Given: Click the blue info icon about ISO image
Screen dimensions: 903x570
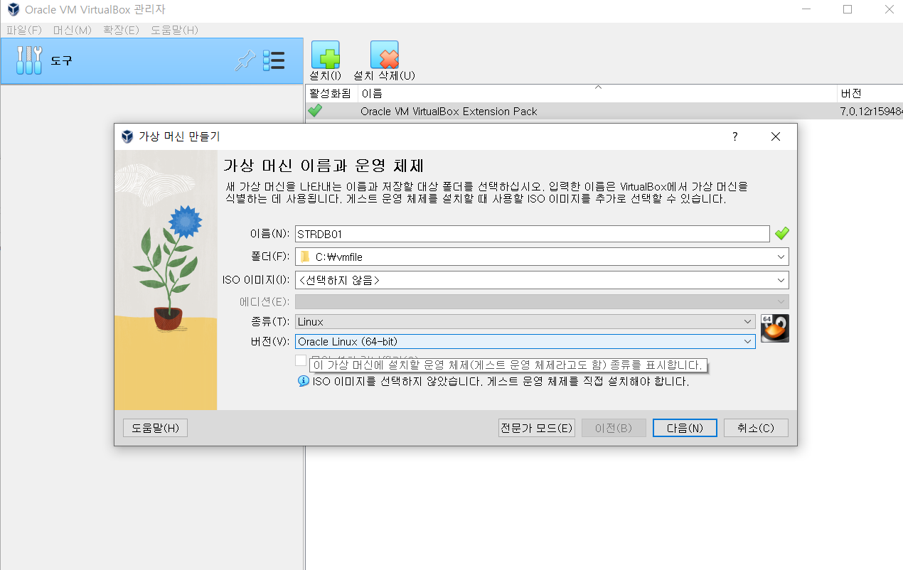Looking at the screenshot, I should point(304,382).
